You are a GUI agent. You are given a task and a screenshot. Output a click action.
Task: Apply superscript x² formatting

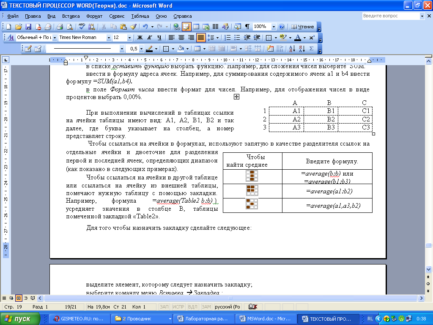coord(312,37)
